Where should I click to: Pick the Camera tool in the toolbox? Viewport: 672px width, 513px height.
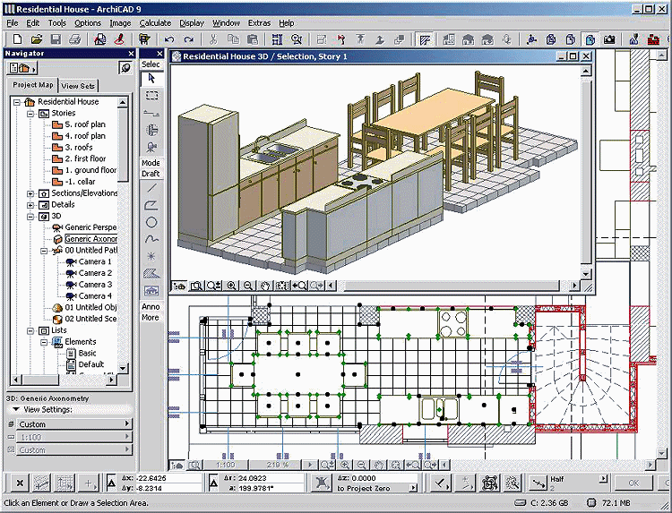(151, 147)
